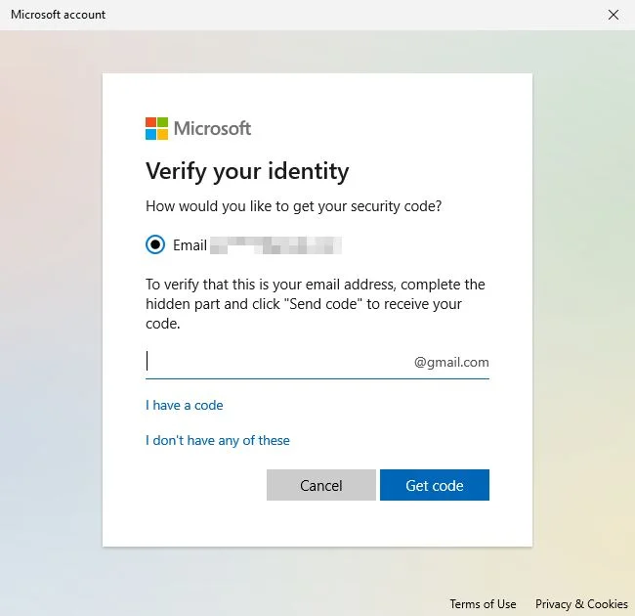Open the Terms of Use link
The image size is (635, 616).
tap(483, 604)
